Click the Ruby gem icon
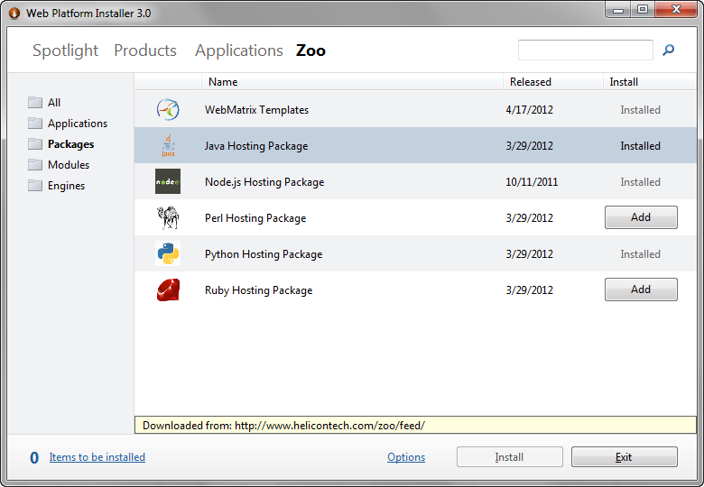 point(168,289)
